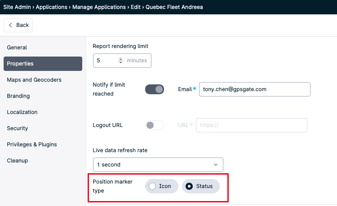Go to Manage Applications breadcrumb

tap(99, 7)
